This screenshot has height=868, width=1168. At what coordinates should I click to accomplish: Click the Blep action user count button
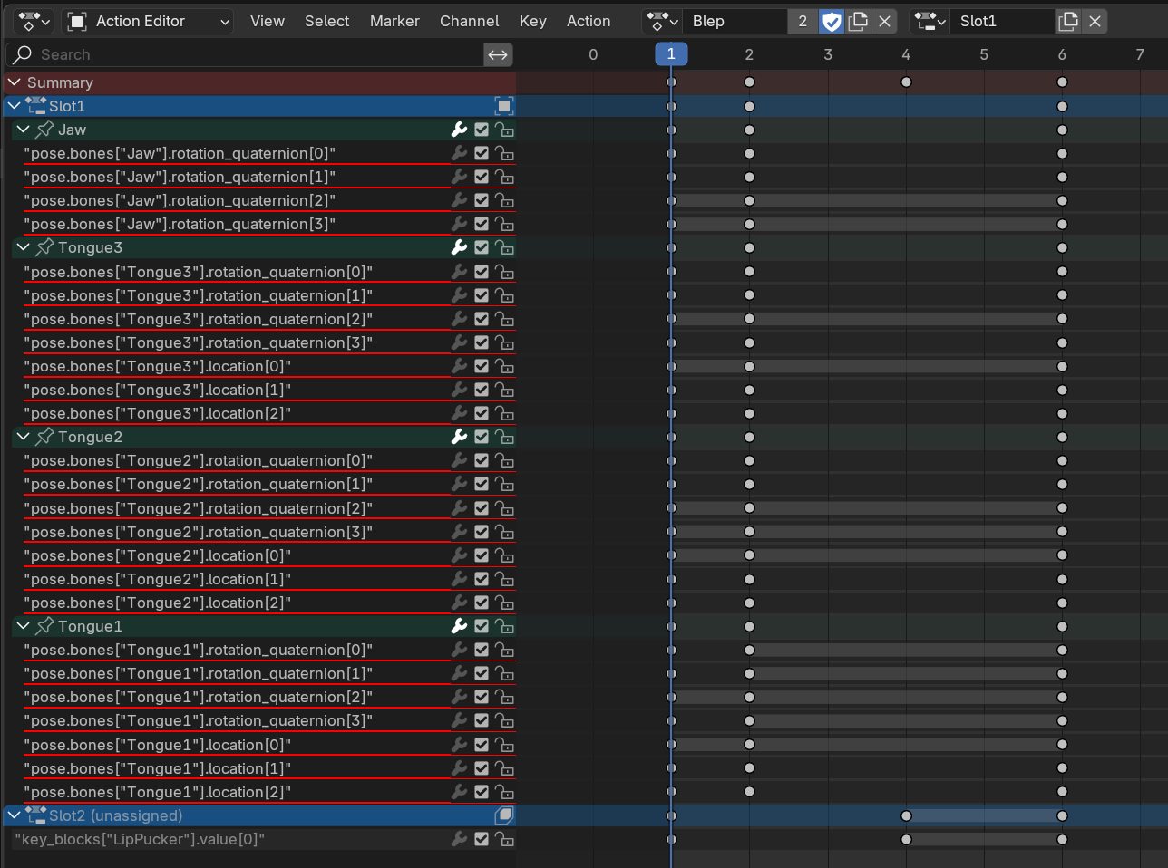803,21
